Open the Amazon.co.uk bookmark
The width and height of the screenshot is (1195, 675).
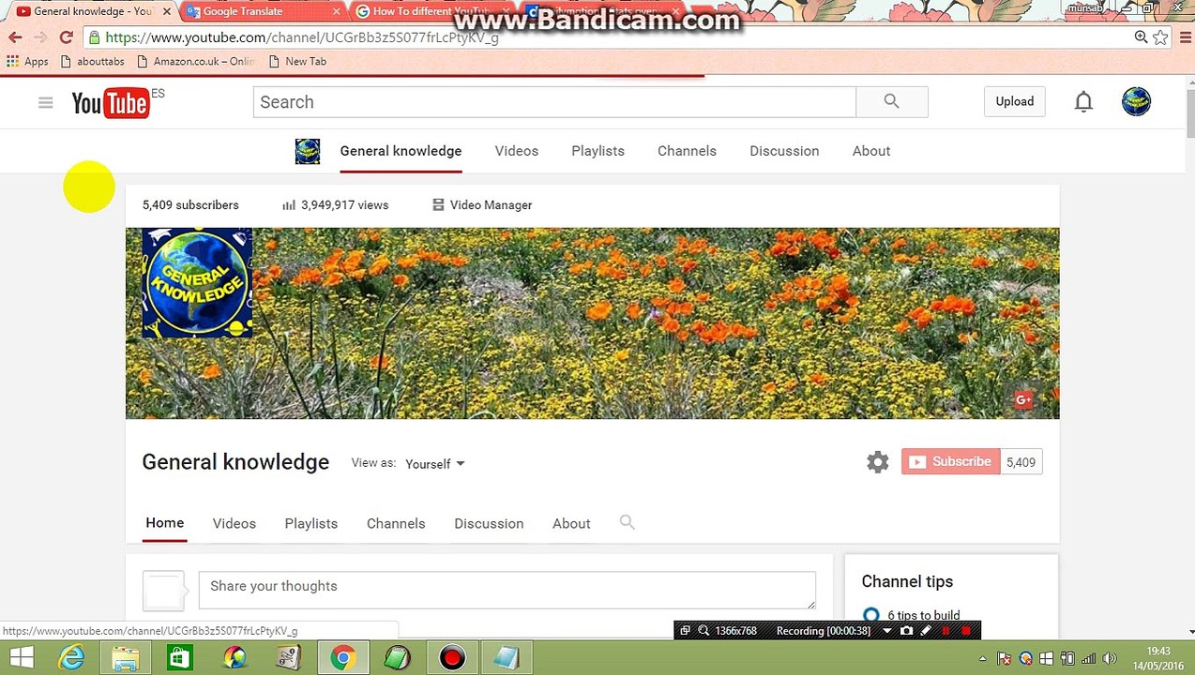pyautogui.click(x=195, y=61)
